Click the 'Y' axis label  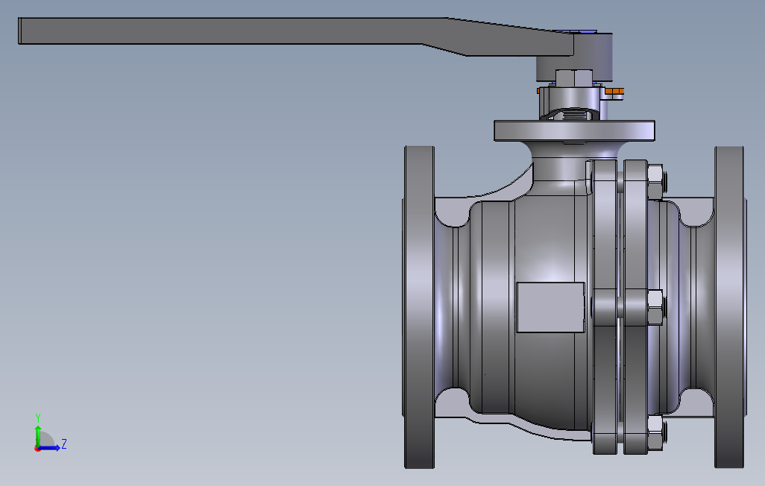(x=38, y=418)
